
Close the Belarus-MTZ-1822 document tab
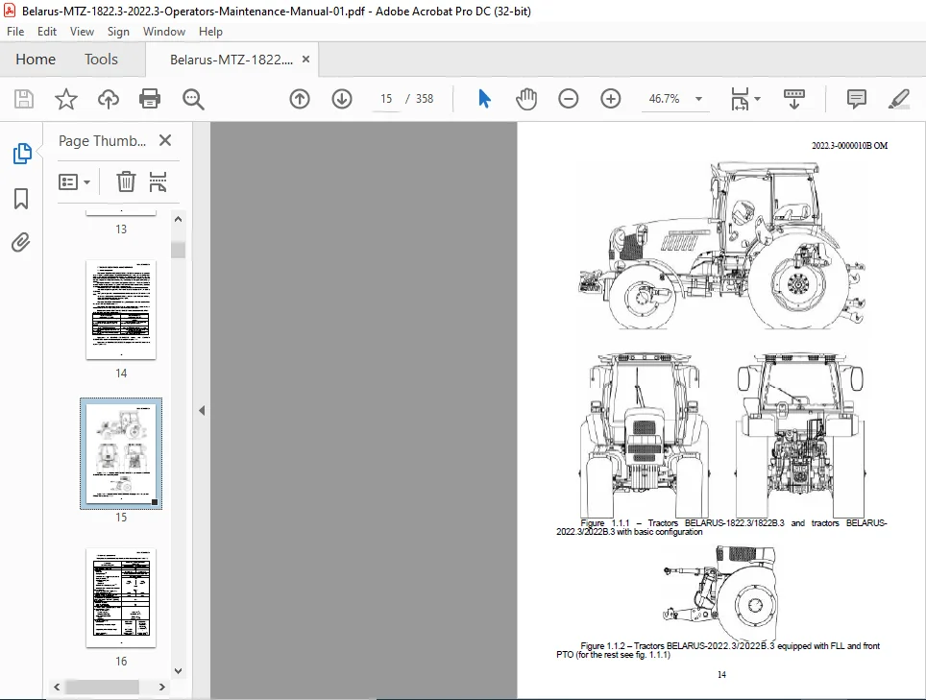(305, 59)
